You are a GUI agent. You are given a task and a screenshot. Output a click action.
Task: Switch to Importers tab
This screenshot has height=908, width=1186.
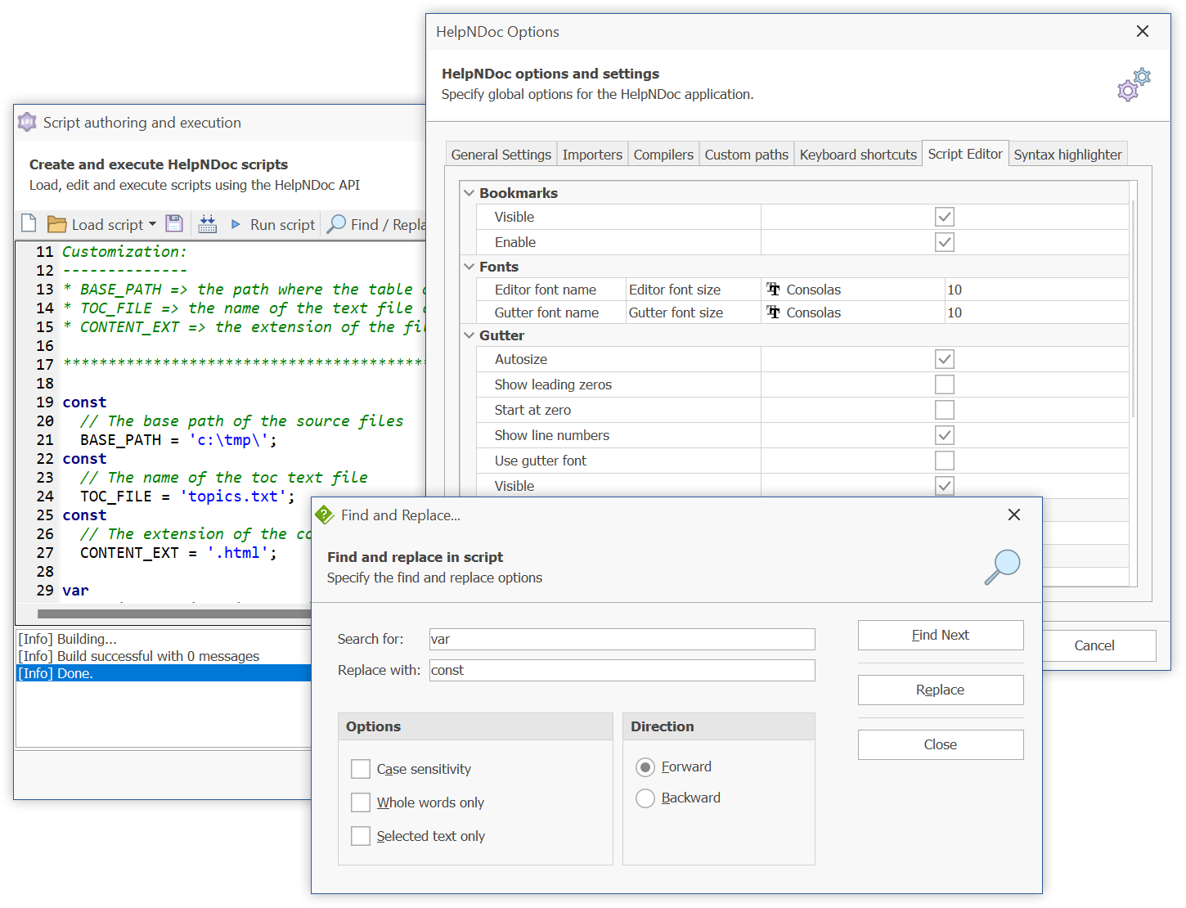592,155
